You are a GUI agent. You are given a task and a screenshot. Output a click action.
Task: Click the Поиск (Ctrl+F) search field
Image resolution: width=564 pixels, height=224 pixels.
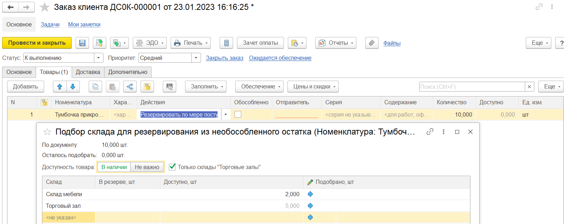[472, 87]
